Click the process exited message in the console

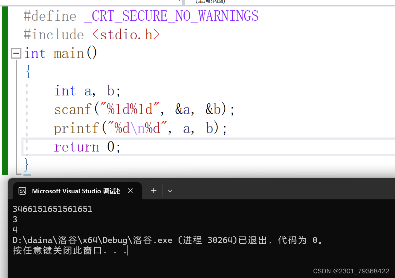[x=161, y=240]
